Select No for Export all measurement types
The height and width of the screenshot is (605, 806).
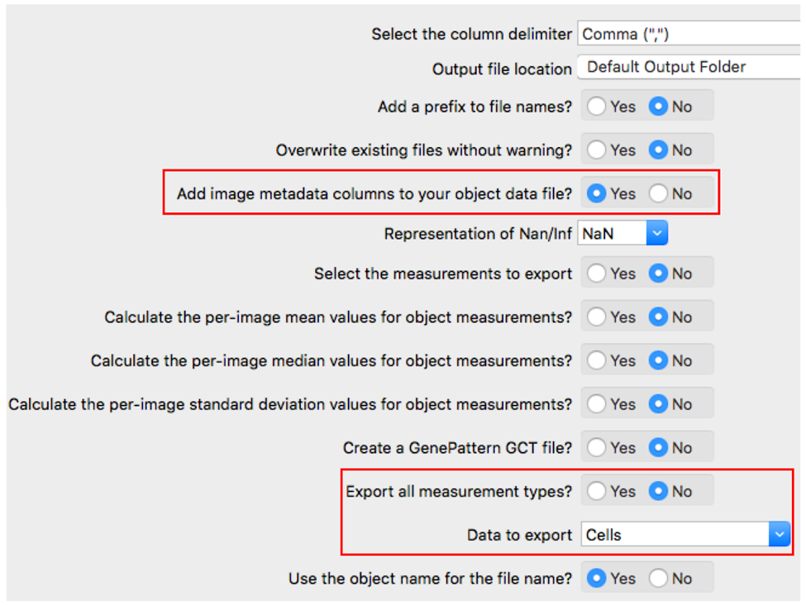pos(658,491)
